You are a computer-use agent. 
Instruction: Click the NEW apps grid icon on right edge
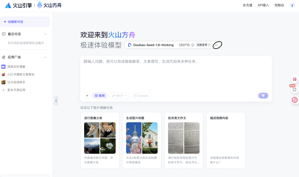point(294,89)
